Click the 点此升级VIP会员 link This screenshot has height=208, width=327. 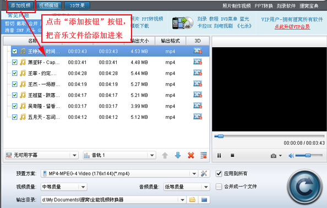[292, 27]
